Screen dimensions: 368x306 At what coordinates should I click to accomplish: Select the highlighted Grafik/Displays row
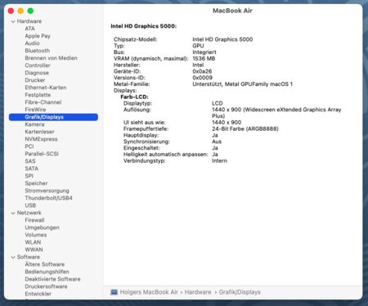(x=53, y=117)
